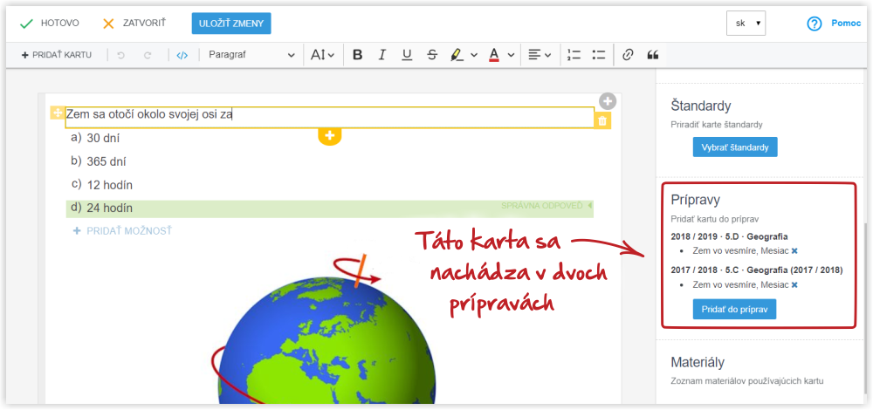Screen dimensions: 873x410
Task: Click the Štandardy section heading
Action: coord(701,106)
